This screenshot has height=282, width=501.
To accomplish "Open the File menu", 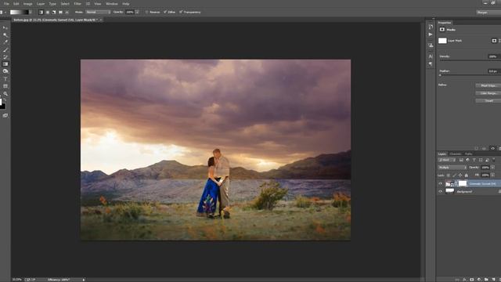I will tap(6, 4).
